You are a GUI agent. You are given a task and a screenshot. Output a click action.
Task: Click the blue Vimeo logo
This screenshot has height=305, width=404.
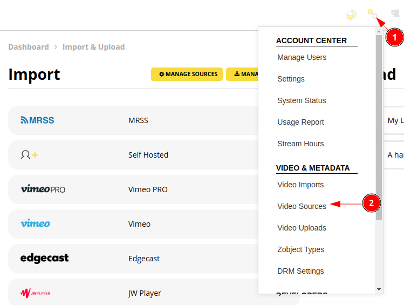pyautogui.click(x=35, y=223)
